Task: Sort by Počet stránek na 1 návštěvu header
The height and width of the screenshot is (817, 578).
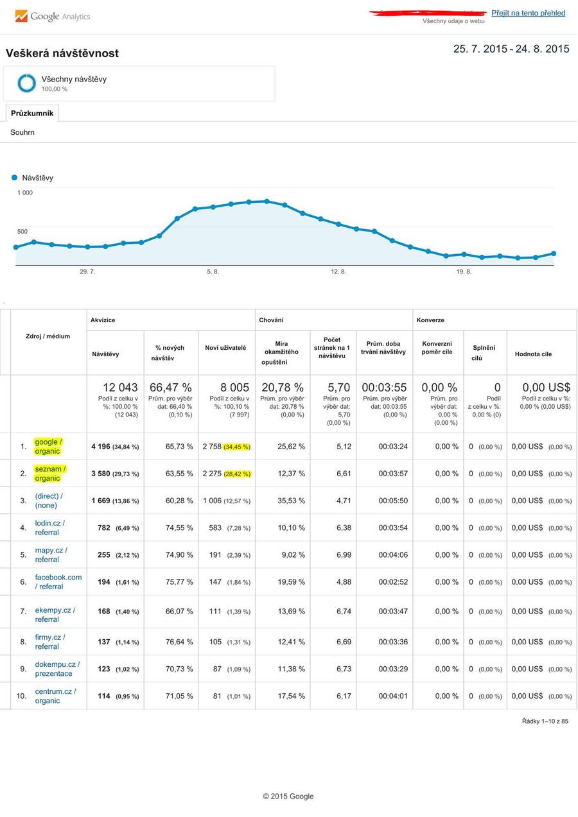Action: click(x=332, y=347)
